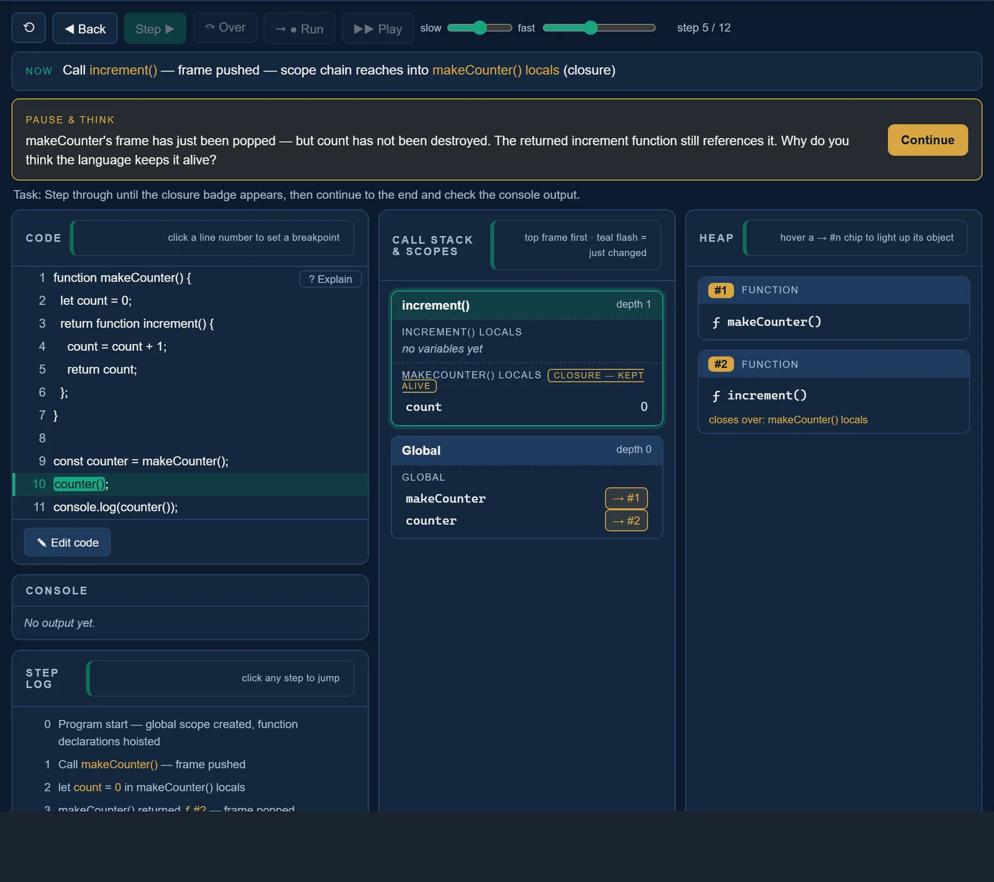Select the Global stack frame header
Screen dimensions: 994x882
click(527, 450)
